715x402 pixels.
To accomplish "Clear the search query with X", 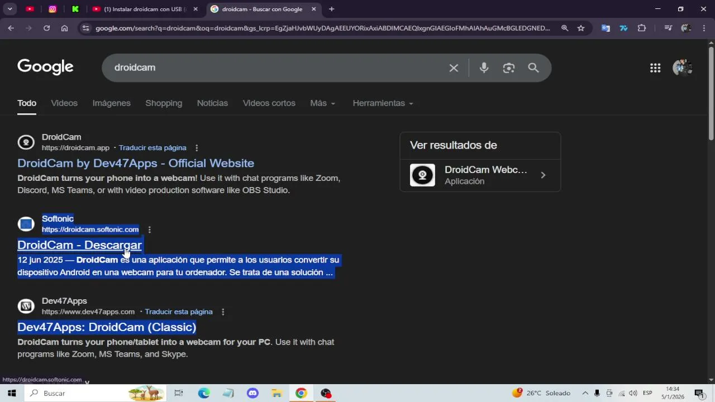I will click(454, 68).
